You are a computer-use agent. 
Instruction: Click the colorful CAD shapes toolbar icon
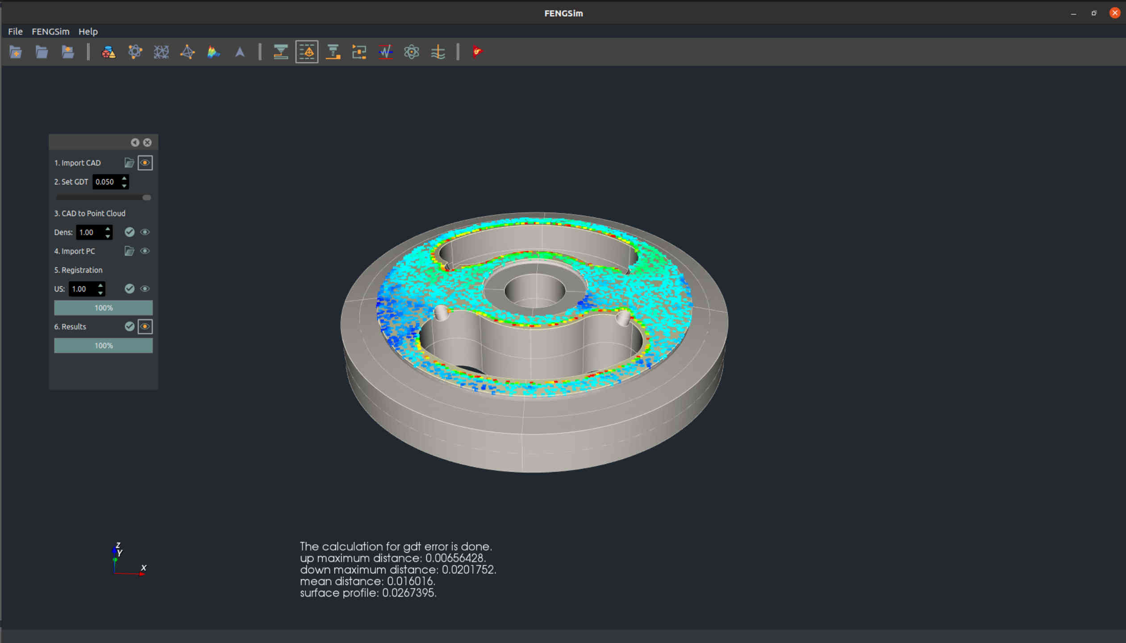click(108, 52)
